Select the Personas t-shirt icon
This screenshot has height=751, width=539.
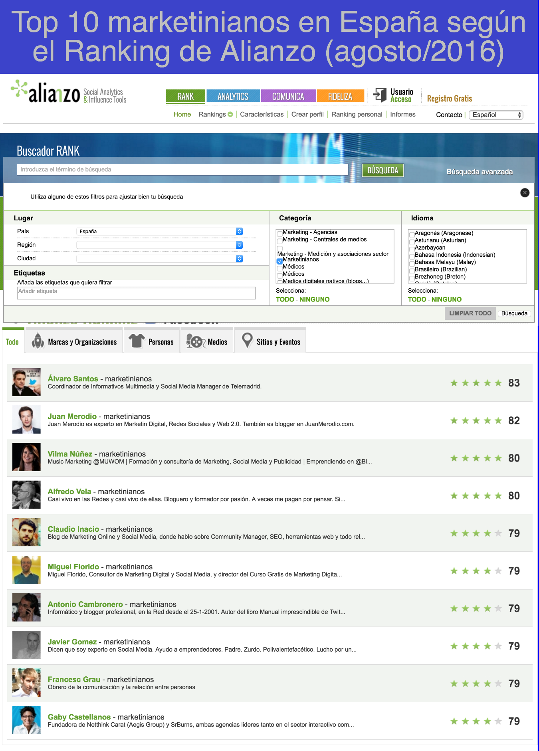click(137, 341)
